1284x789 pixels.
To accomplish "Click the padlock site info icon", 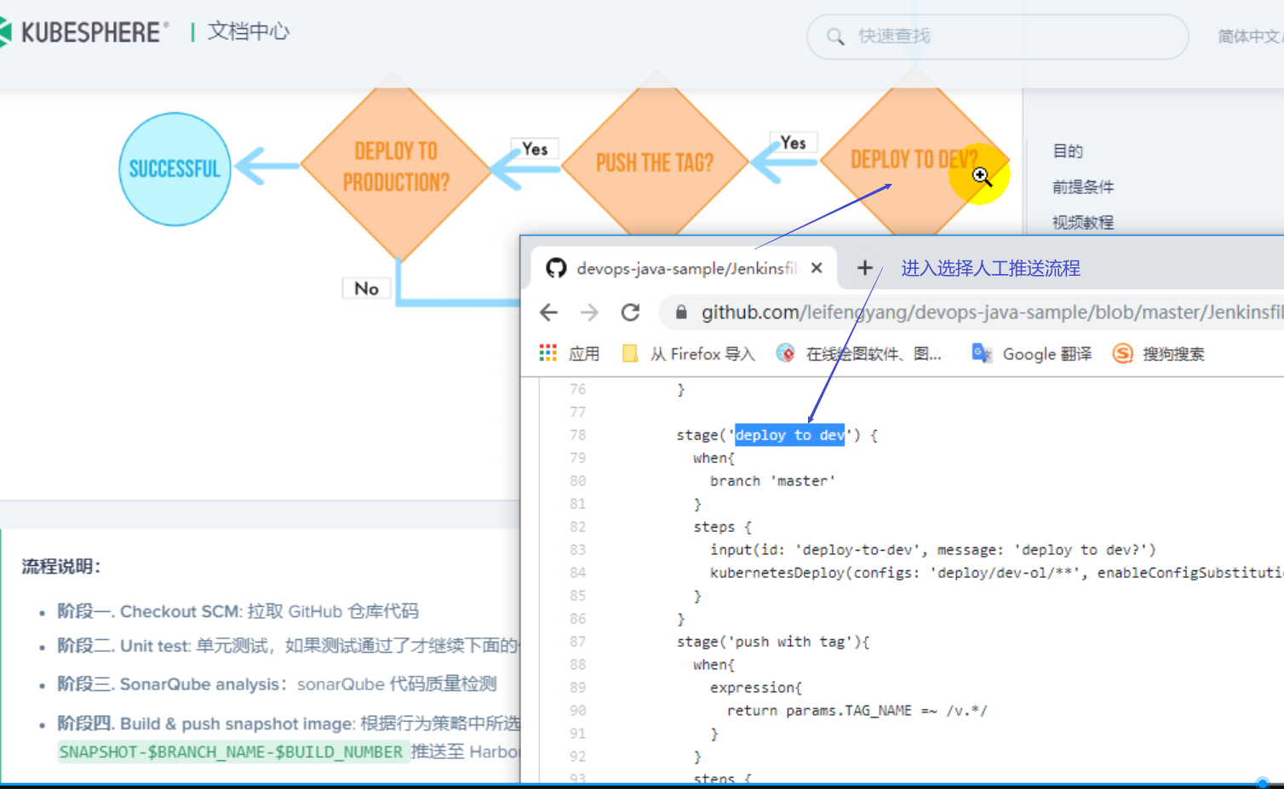I will point(681,312).
